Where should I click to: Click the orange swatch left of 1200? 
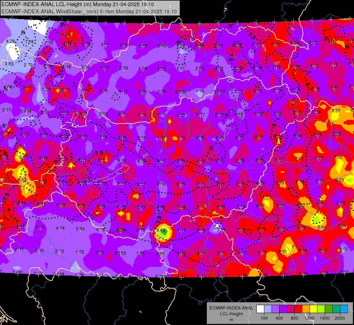(x=306, y=309)
